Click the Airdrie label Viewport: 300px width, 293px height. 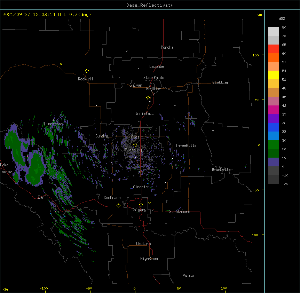140,187
